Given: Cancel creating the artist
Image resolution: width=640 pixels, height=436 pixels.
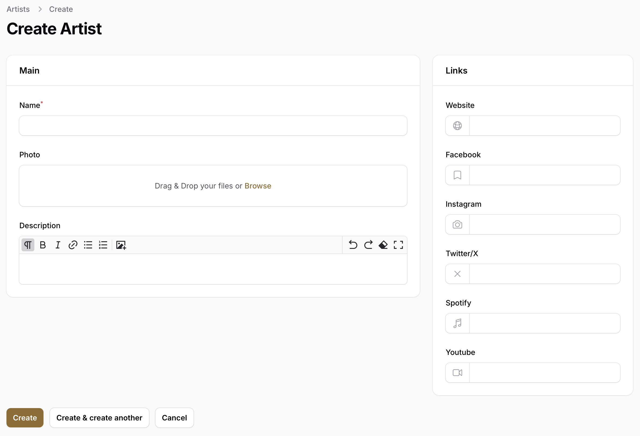Looking at the screenshot, I should click(x=174, y=417).
